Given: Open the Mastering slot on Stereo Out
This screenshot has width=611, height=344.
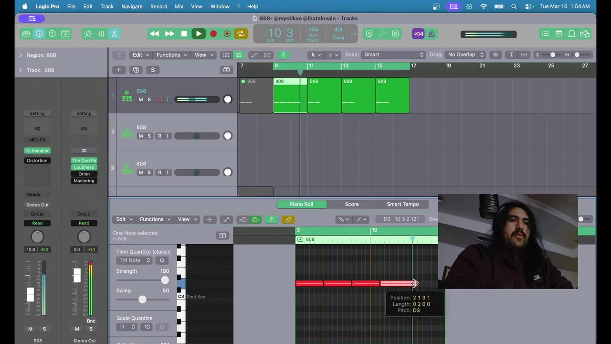Looking at the screenshot, I should pyautogui.click(x=84, y=181).
